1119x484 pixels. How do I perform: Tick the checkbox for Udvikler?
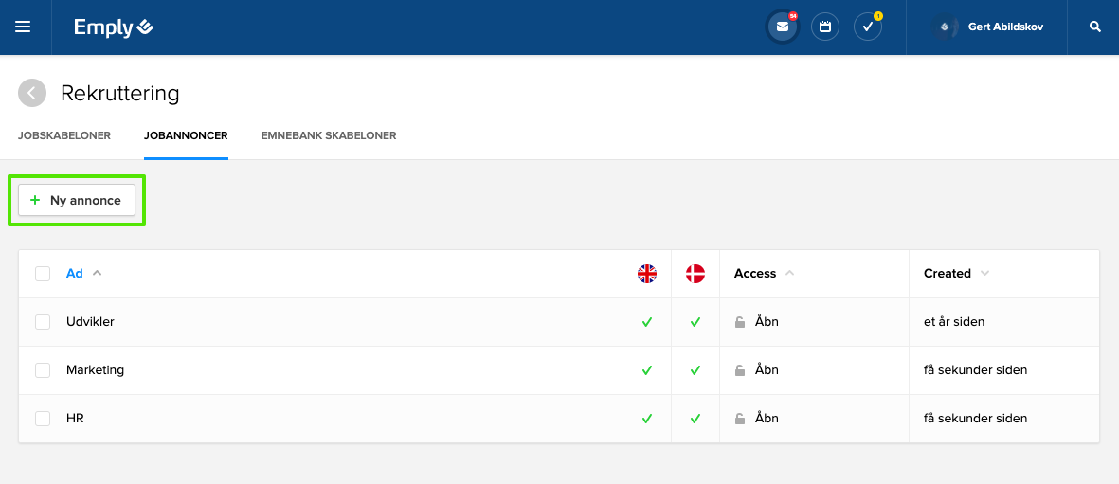[x=43, y=322]
